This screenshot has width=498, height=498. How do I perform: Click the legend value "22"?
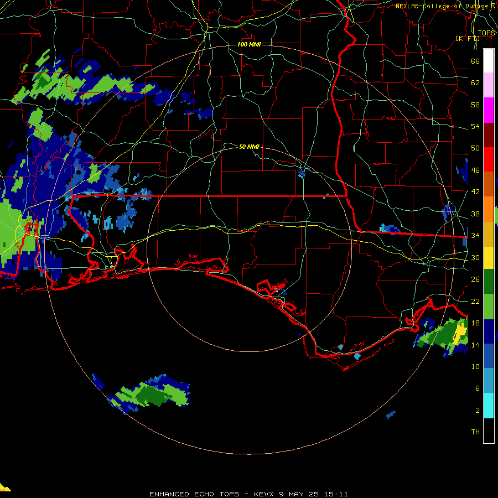coord(475,301)
